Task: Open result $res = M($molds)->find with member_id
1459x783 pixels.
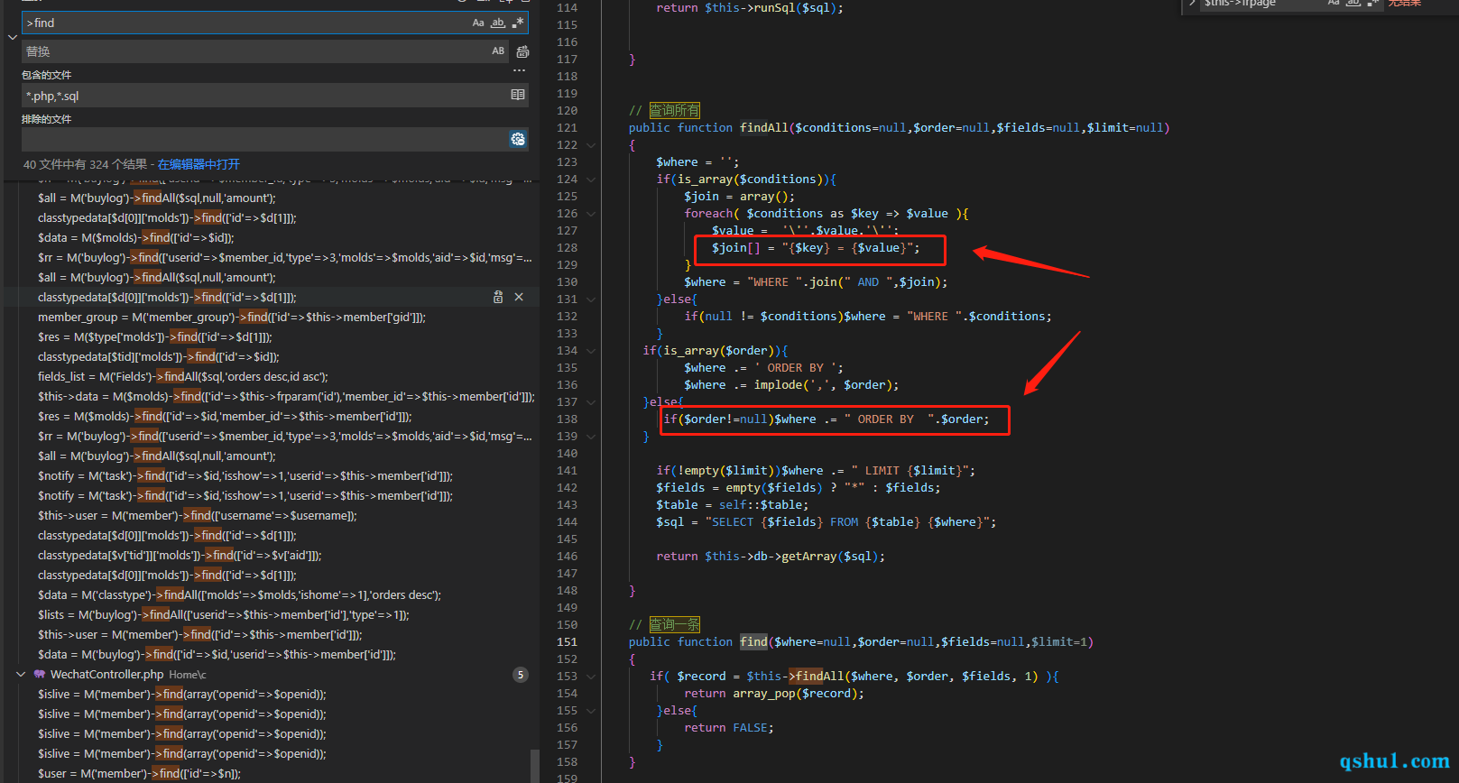Action: (225, 416)
